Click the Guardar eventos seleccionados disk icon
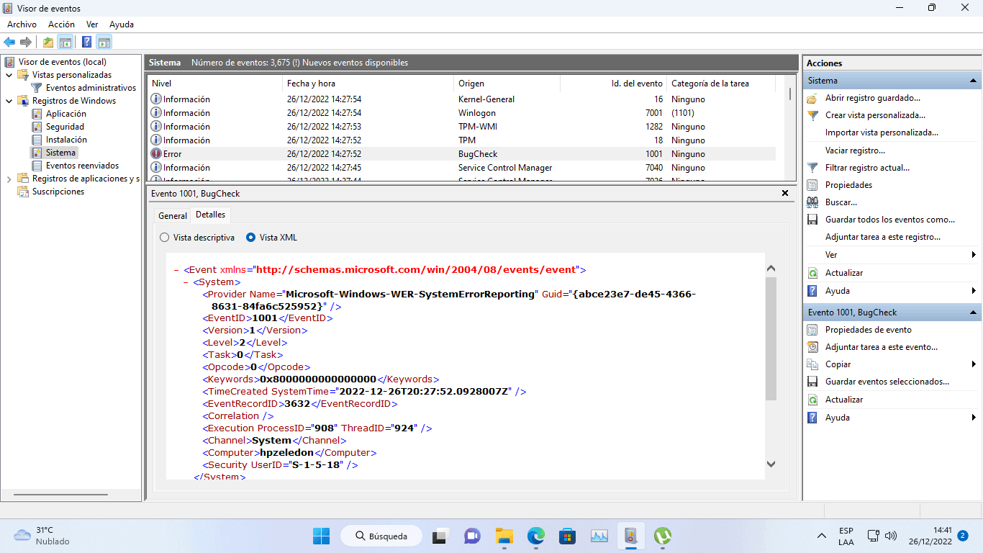This screenshot has height=553, width=983. 812,382
